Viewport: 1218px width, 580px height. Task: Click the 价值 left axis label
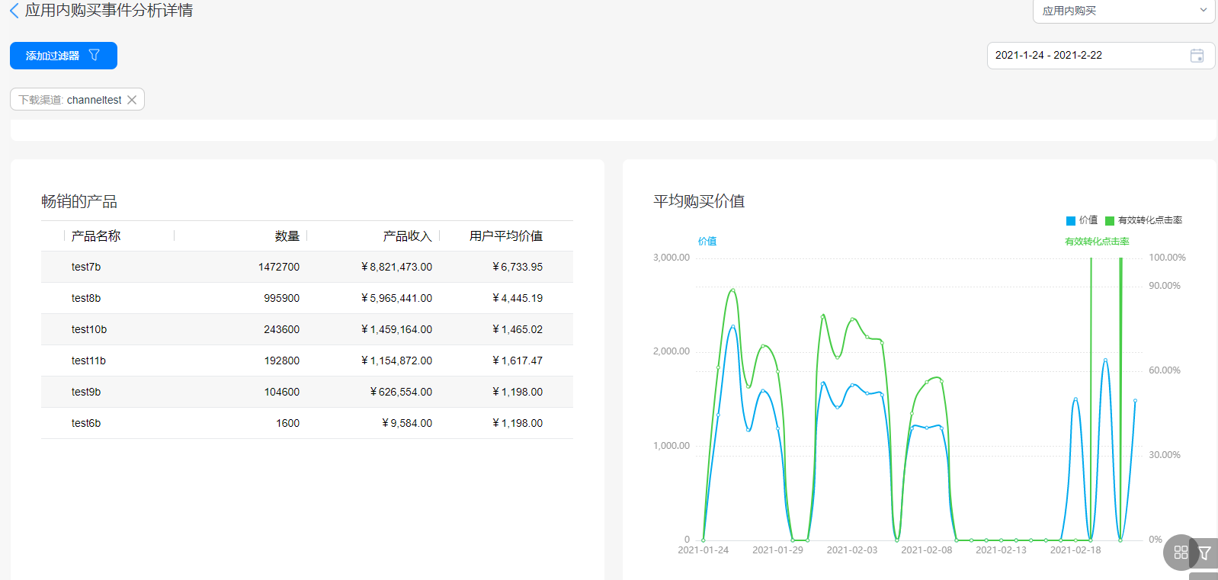click(x=707, y=241)
